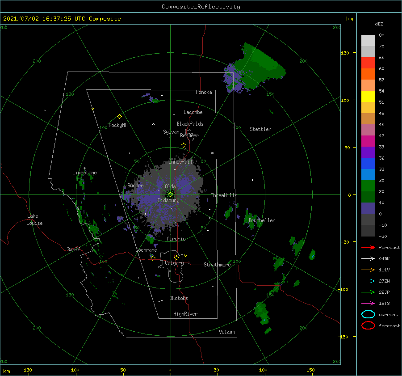Click the RockyMH label

tap(118, 125)
